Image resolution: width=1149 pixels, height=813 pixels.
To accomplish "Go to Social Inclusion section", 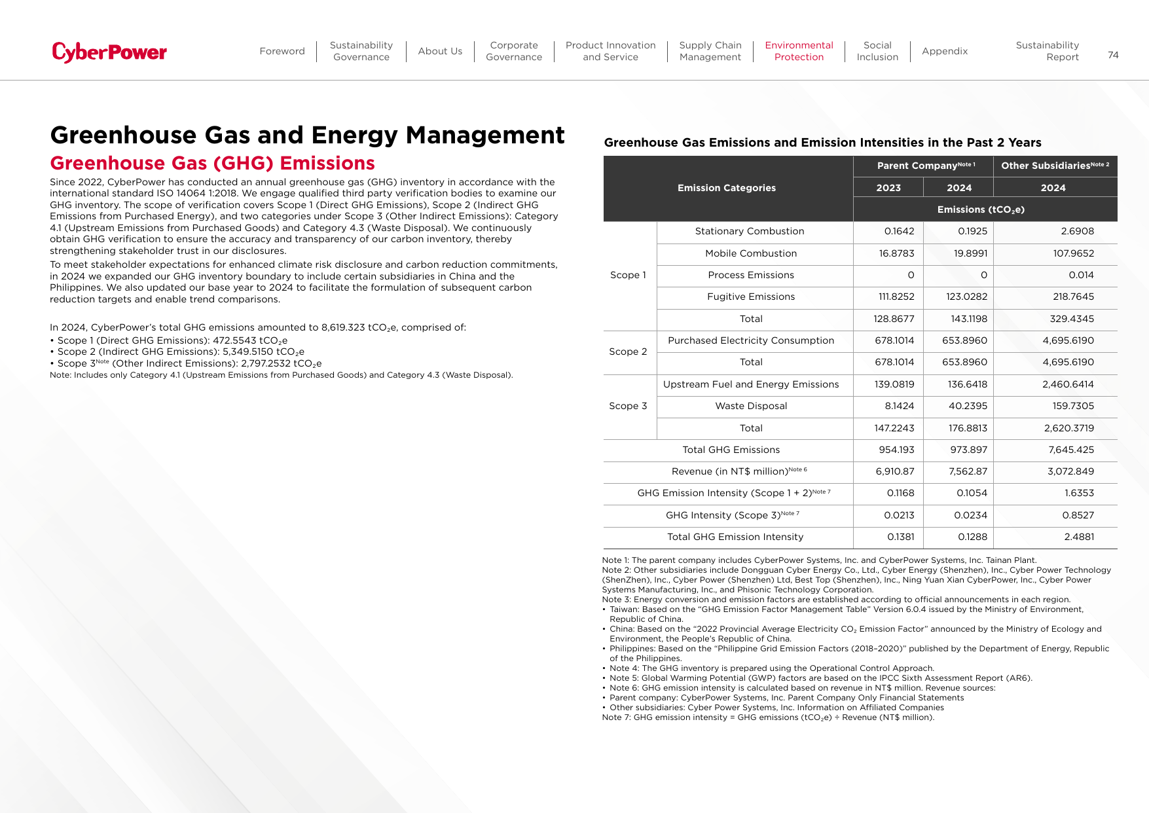I will coord(877,51).
